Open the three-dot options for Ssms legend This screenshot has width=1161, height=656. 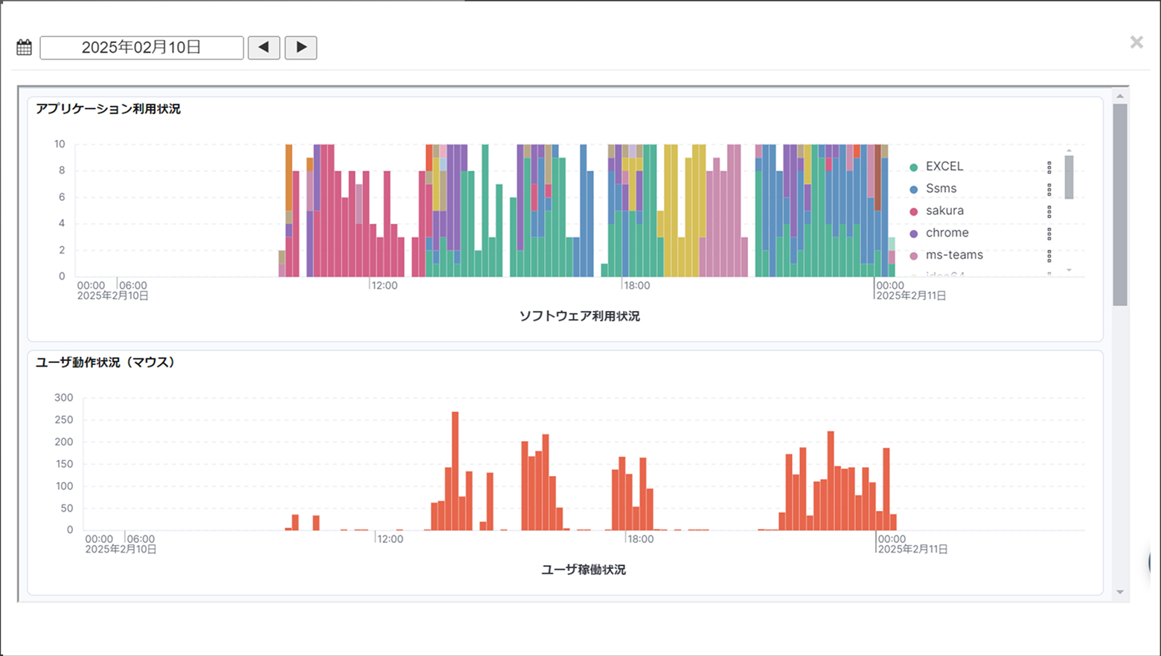point(1049,190)
